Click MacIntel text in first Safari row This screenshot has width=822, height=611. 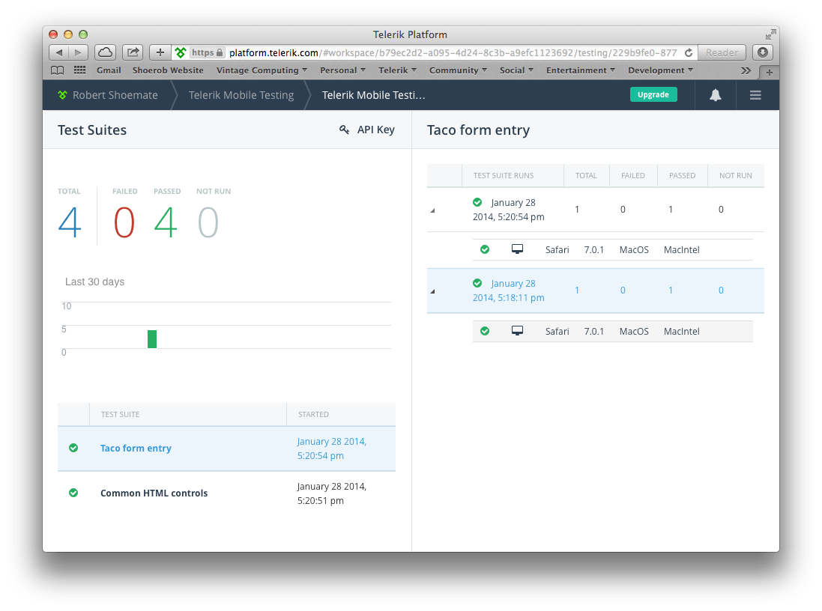(682, 250)
